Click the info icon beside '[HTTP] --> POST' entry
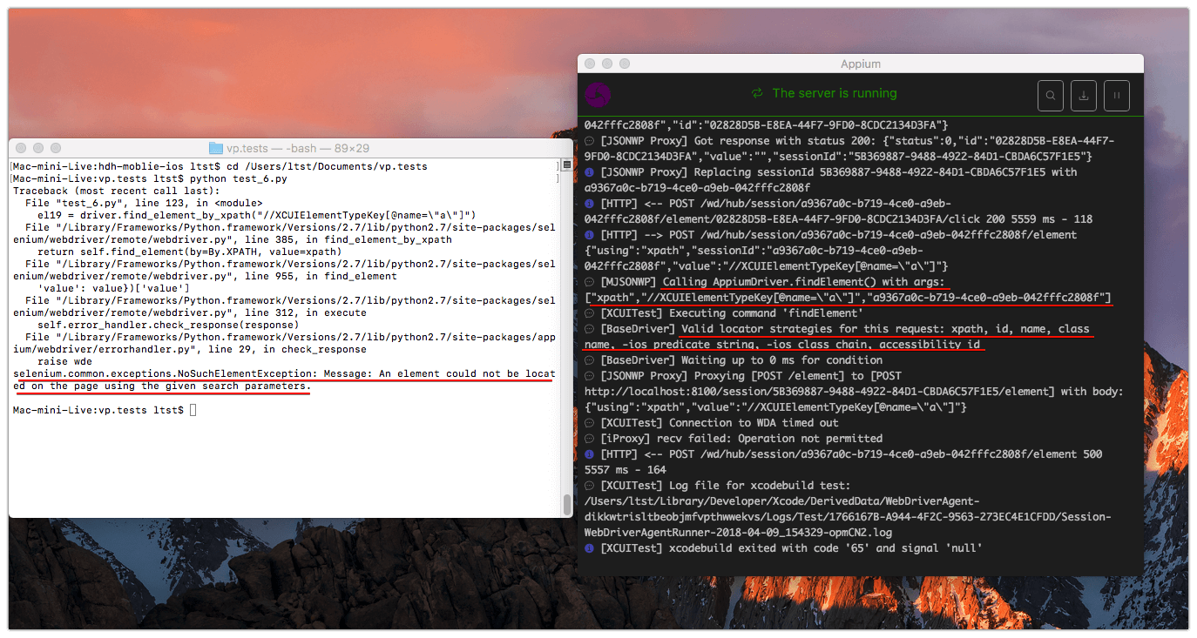 coord(590,235)
